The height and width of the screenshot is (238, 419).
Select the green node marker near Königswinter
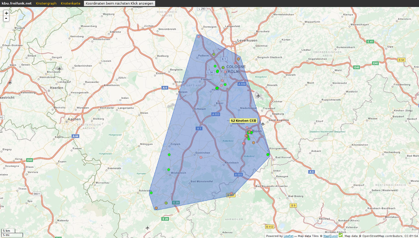(268, 154)
